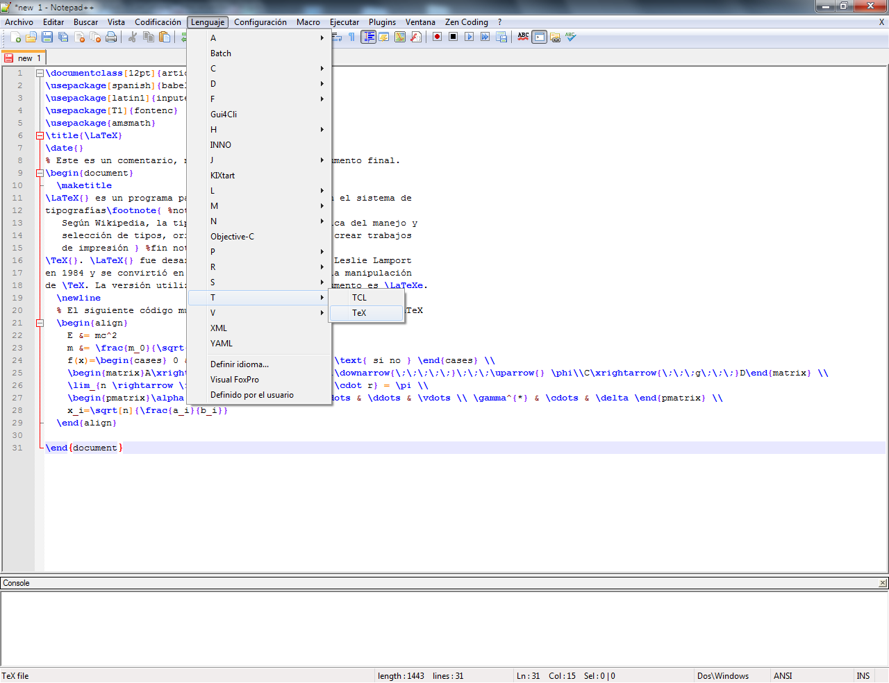This screenshot has width=889, height=683.
Task: Click the Save Current Recorded Macro icon
Action: (500, 37)
